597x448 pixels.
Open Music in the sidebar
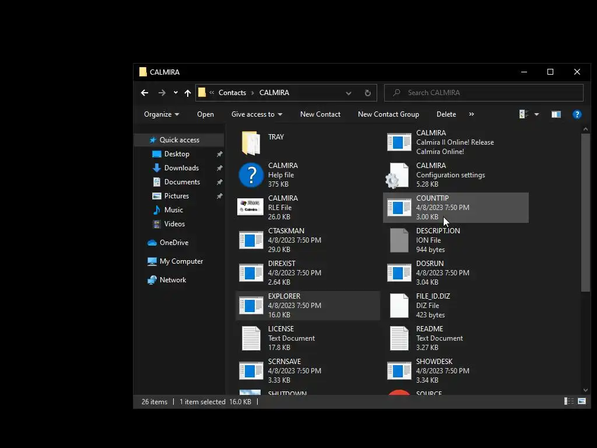(173, 210)
